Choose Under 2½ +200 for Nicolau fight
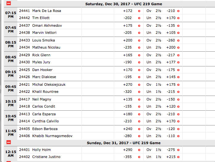The image size is (215, 162). click(x=178, y=48)
